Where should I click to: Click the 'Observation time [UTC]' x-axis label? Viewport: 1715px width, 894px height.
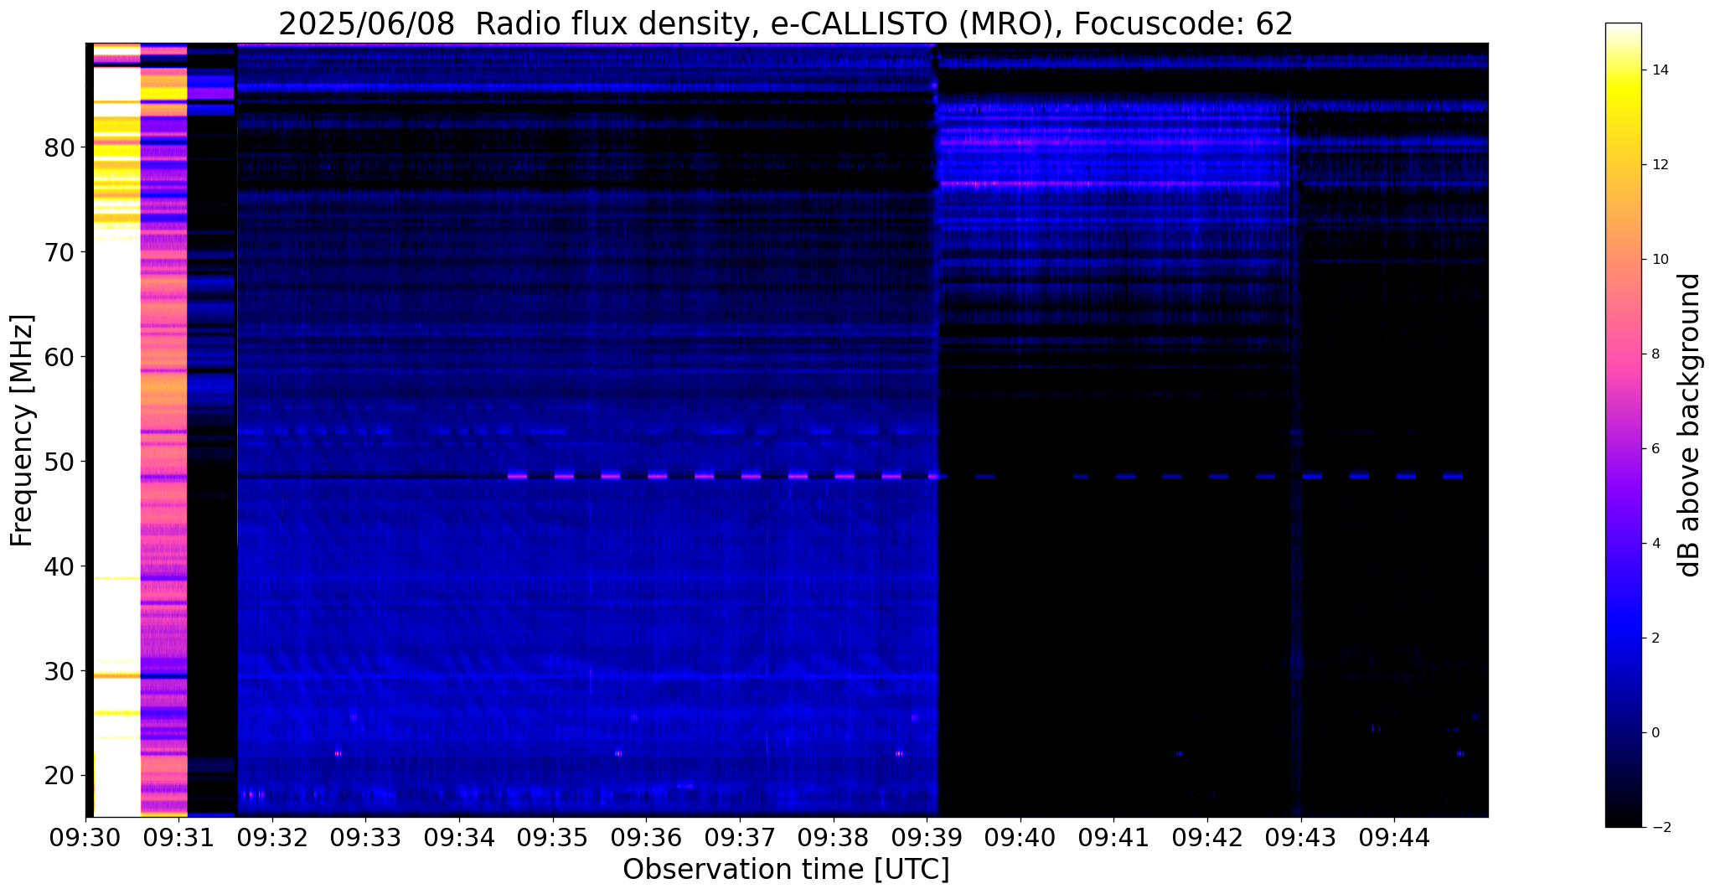[786, 870]
